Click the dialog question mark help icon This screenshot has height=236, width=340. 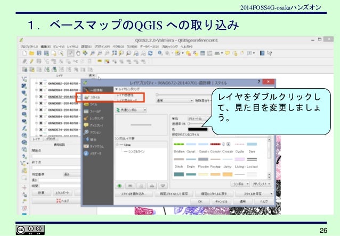(258, 82)
